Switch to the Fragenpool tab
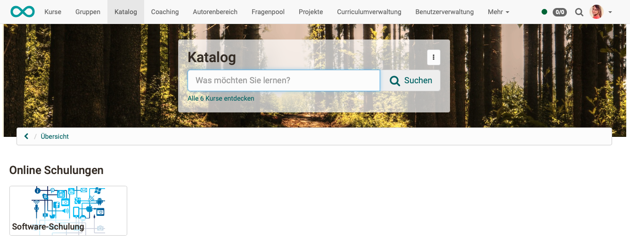630x246 pixels. (268, 12)
